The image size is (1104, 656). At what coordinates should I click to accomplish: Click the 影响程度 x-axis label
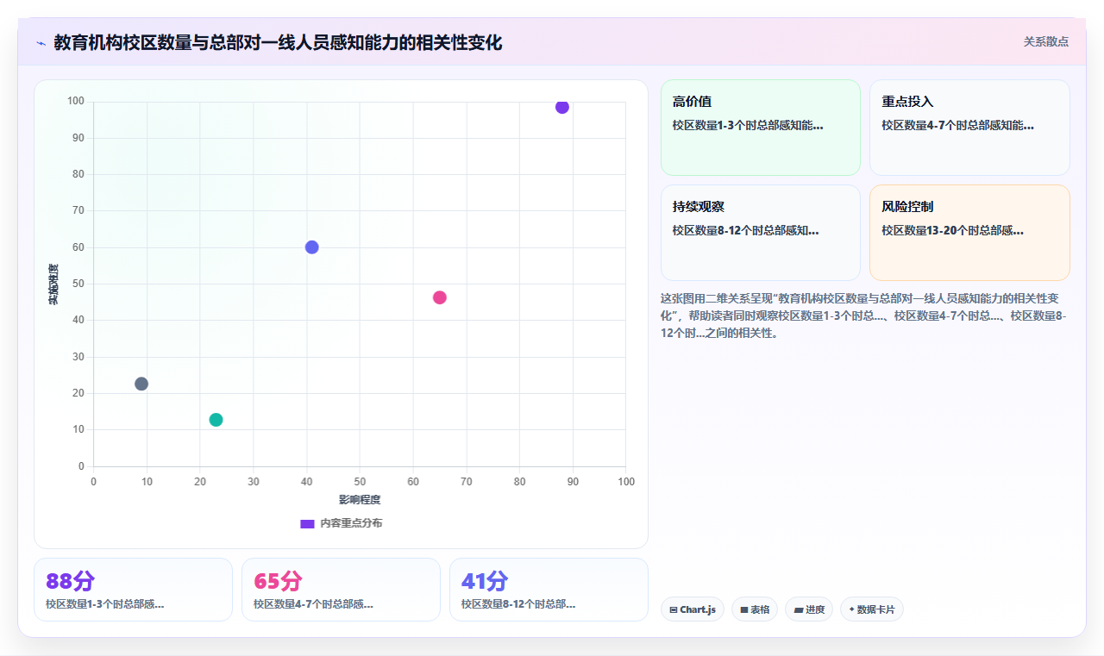click(x=360, y=499)
